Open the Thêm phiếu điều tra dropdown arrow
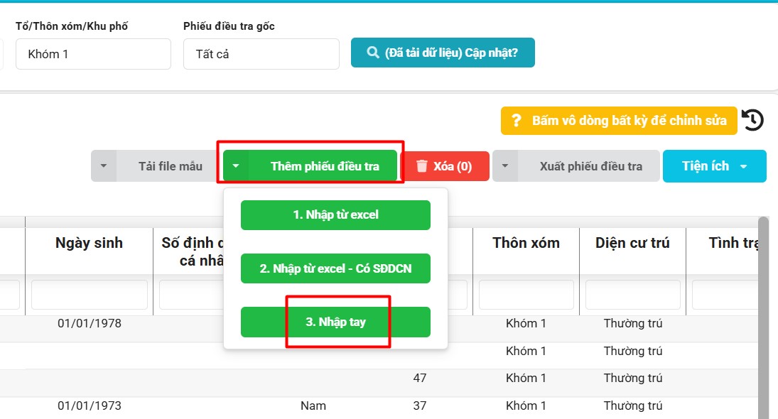 point(236,166)
